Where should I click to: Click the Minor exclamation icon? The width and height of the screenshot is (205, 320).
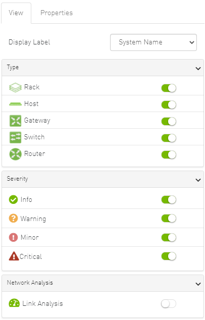13,237
